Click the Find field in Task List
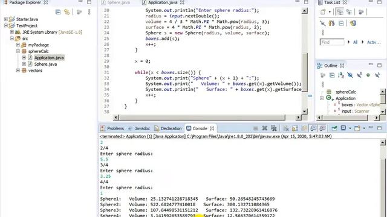Image resolution: width=387 pixels, height=217 pixels. (332, 42)
